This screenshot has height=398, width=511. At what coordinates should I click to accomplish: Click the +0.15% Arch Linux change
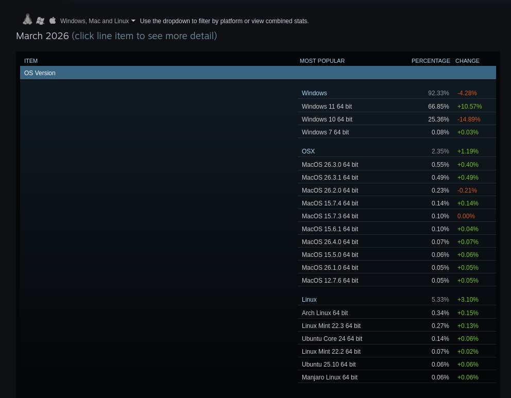468,313
